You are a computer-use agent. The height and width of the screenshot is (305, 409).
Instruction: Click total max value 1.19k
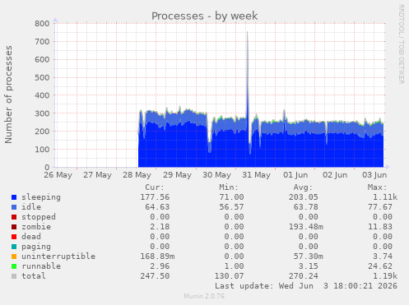pyautogui.click(x=385, y=276)
